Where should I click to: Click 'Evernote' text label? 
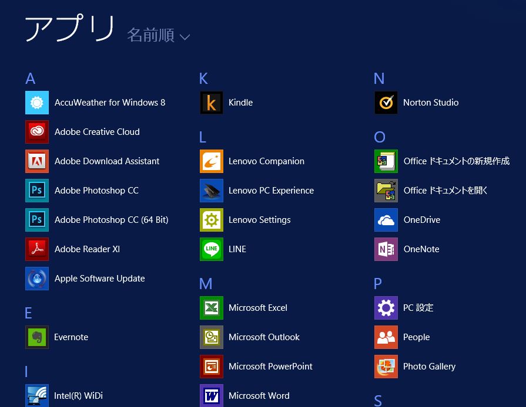point(71,337)
